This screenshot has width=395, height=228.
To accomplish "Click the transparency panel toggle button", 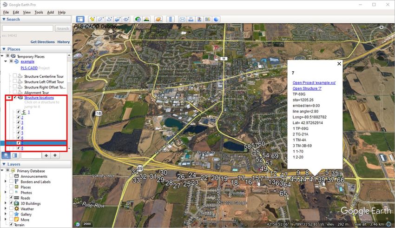I will (x=14, y=155).
